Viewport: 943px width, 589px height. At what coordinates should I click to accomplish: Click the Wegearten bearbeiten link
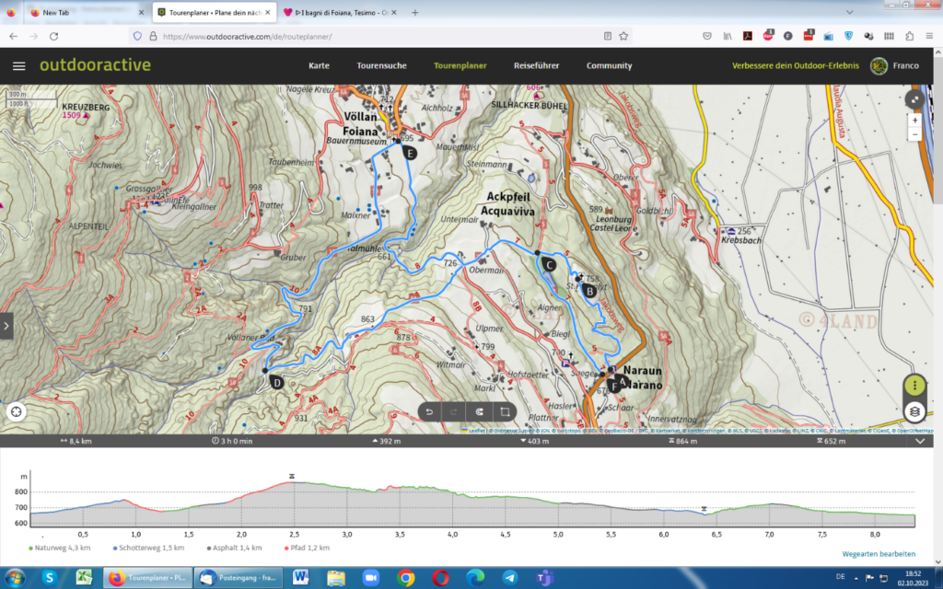pyautogui.click(x=878, y=554)
